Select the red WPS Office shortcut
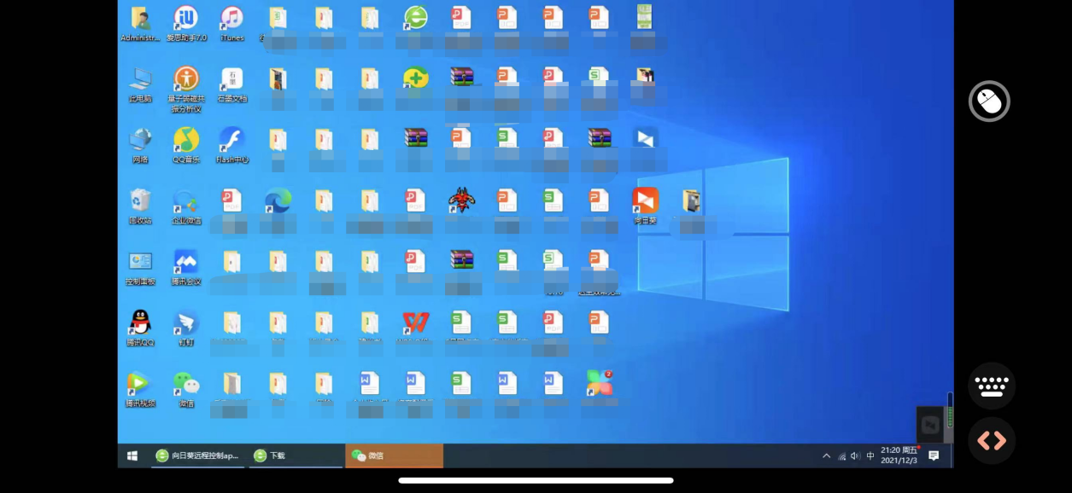Viewport: 1072px width, 493px height. [415, 322]
